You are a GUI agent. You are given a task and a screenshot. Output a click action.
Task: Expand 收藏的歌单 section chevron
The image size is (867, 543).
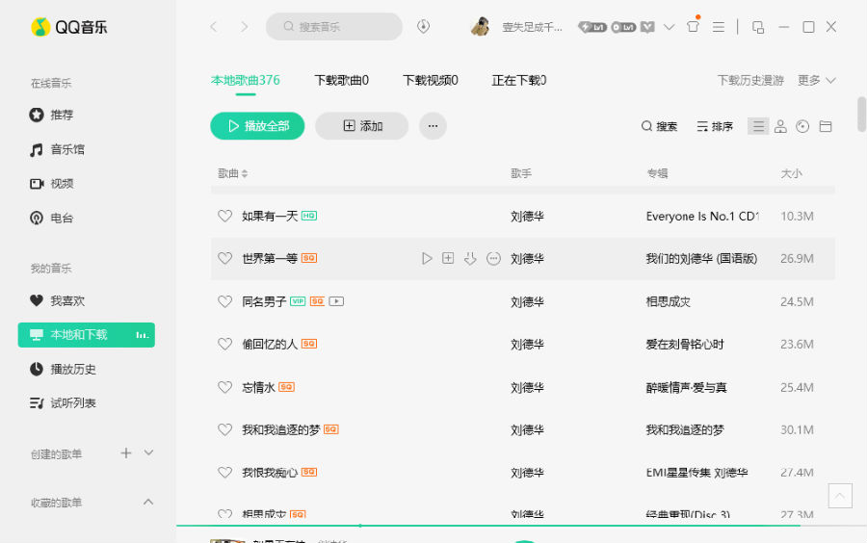[x=148, y=502]
